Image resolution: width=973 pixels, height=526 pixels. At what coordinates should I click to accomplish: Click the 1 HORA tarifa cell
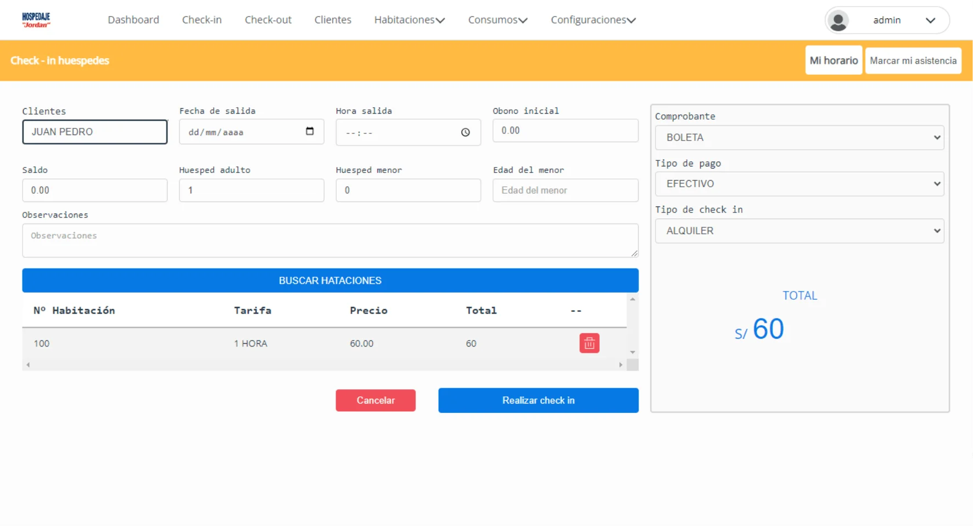click(251, 344)
